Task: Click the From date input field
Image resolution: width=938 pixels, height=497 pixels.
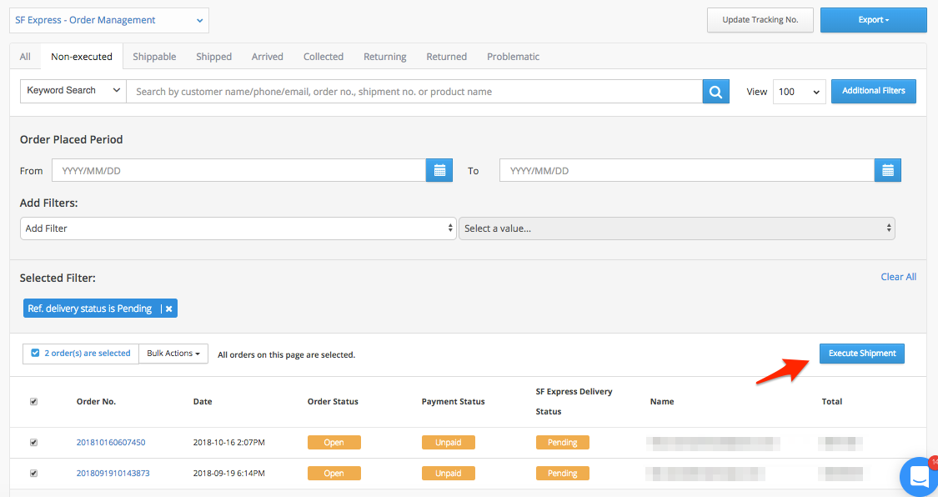Action: 238,170
